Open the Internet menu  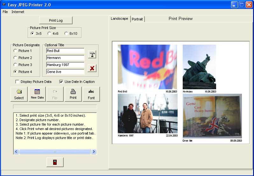click(x=18, y=12)
